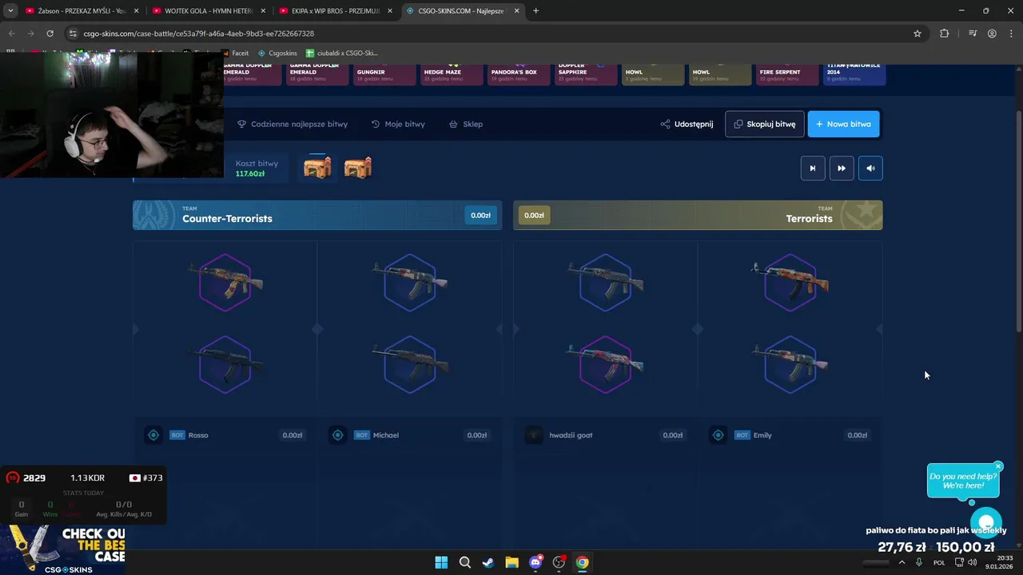Click Michael's bottom AK-47 skin hexagon

pos(409,365)
